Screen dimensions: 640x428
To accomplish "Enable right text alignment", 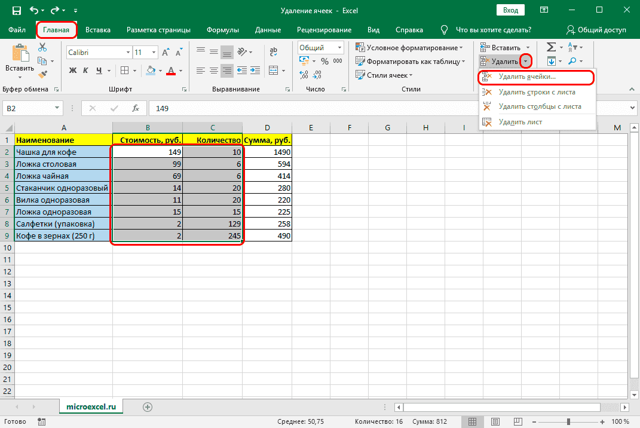I will coord(227,71).
